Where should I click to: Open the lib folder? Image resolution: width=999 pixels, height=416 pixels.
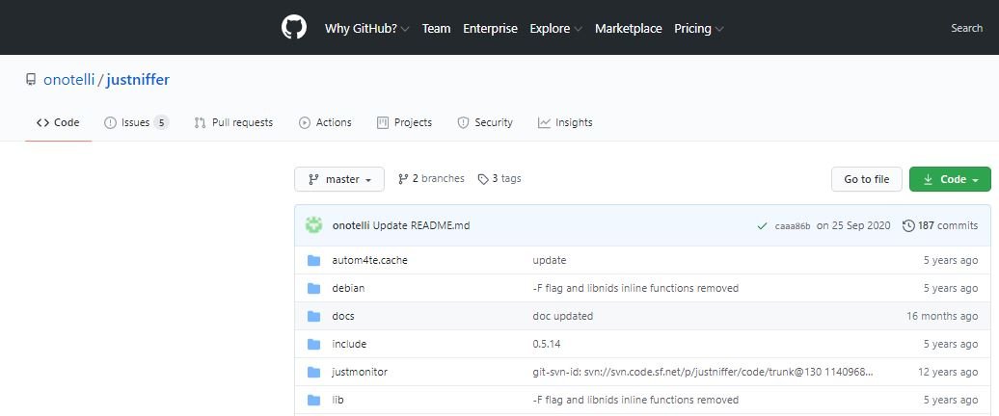tap(337, 400)
